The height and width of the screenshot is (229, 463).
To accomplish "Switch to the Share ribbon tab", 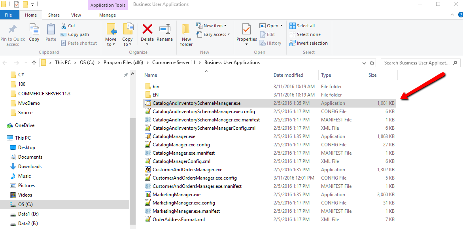I will tap(54, 15).
